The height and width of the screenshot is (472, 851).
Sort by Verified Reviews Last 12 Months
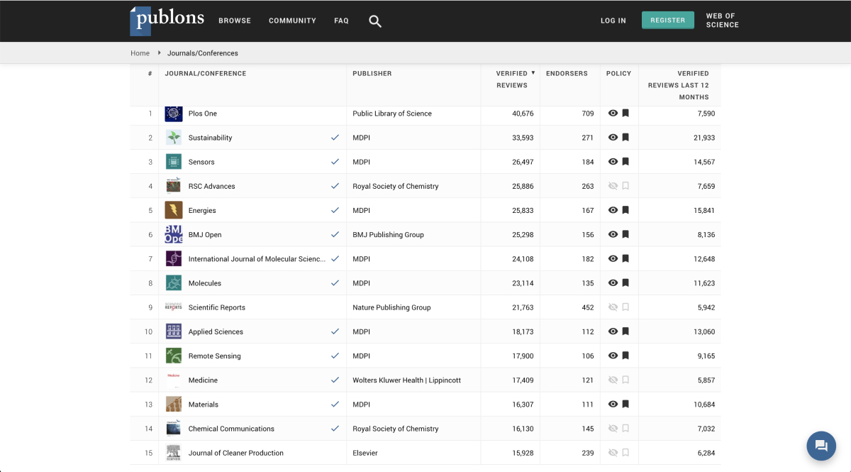tap(679, 84)
